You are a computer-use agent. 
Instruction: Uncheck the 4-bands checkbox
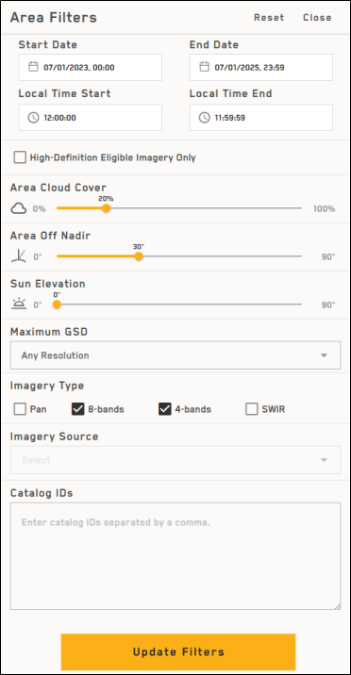click(x=165, y=409)
